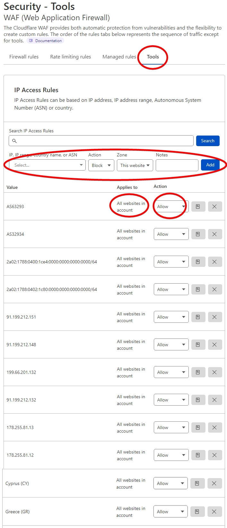Open notes for 178.255.81.13 rule
Image resolution: width=227 pixels, height=528 pixels.
(198, 427)
